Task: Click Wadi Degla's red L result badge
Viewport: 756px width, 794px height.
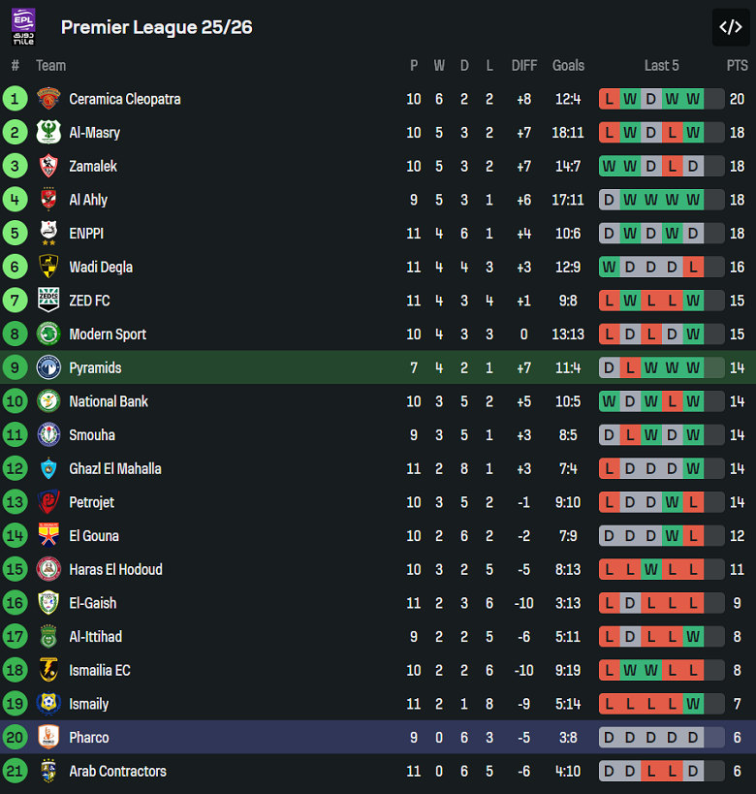Action: point(693,267)
